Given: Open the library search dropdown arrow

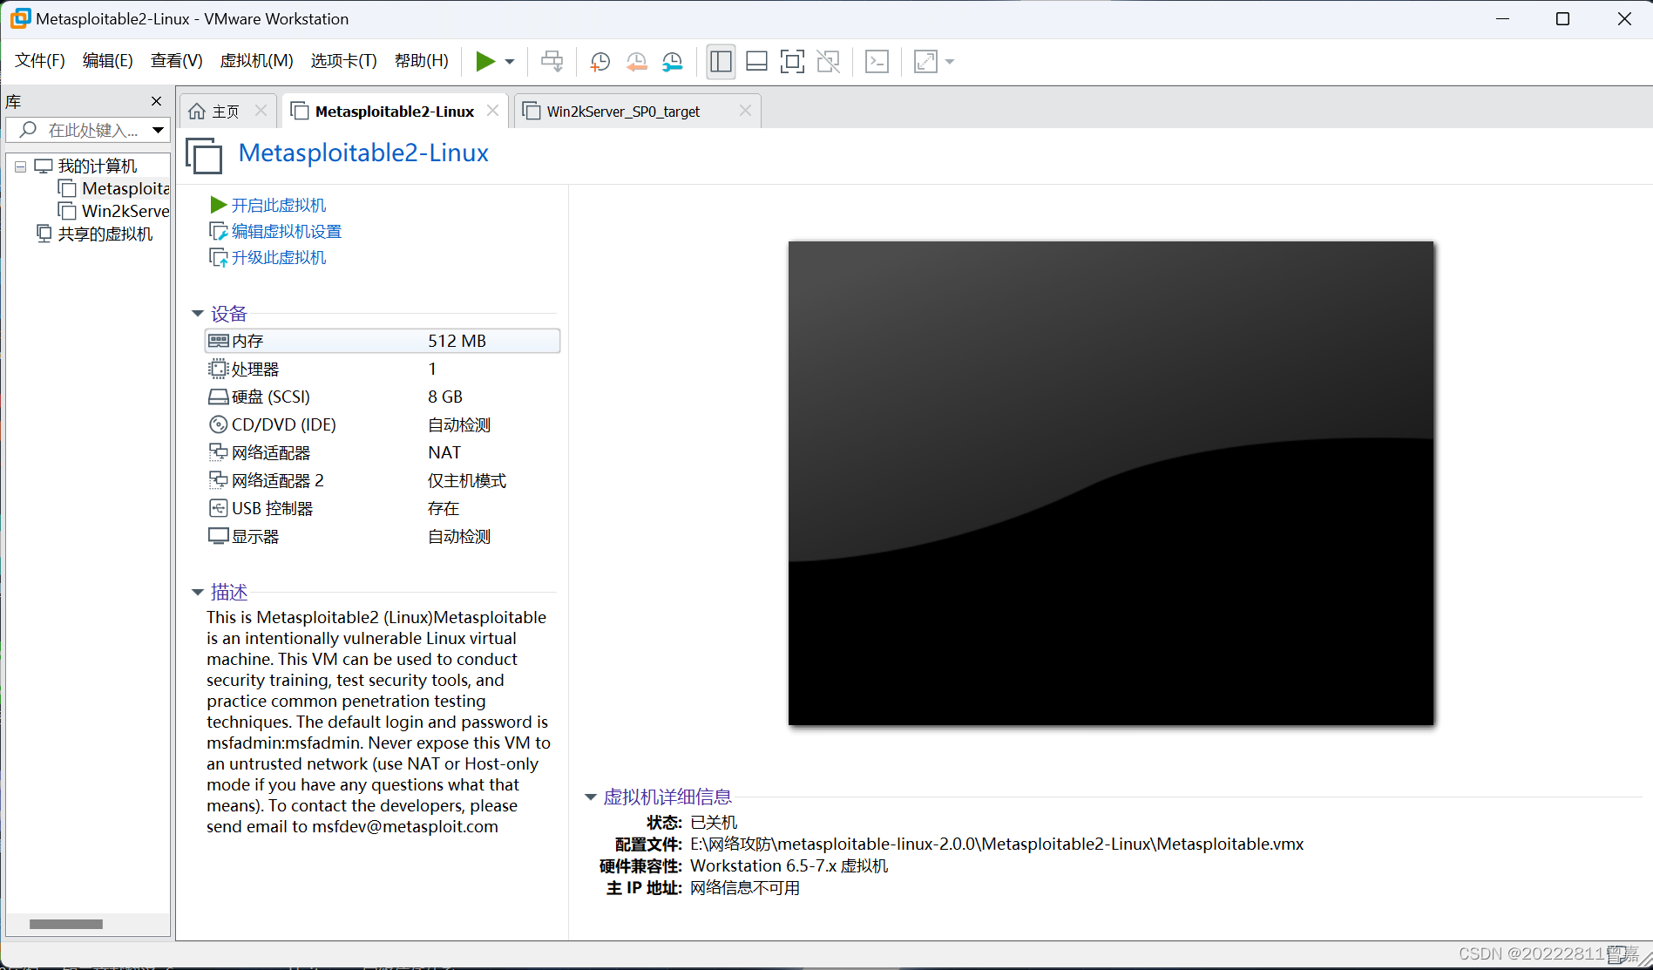Looking at the screenshot, I should [159, 130].
